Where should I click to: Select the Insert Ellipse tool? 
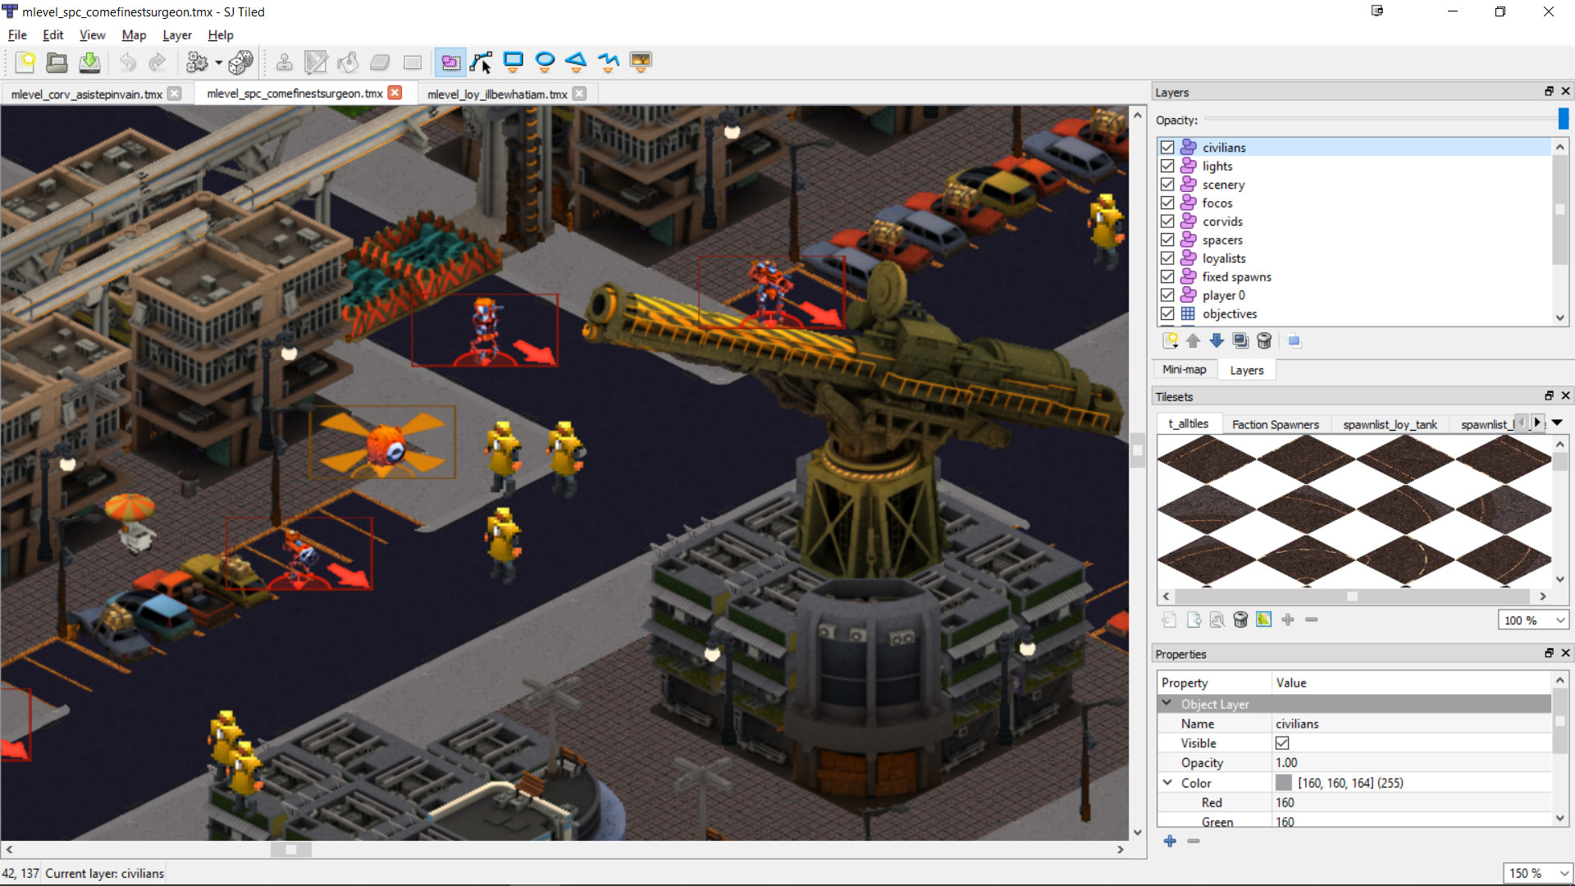coord(545,62)
